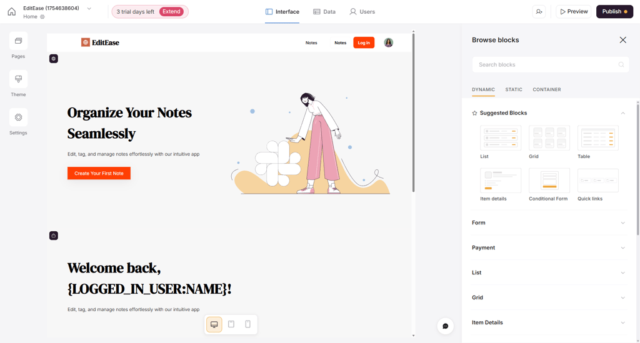Image resolution: width=640 pixels, height=343 pixels.
Task: Click the search magnifier icon in blocks
Action: (x=621, y=64)
